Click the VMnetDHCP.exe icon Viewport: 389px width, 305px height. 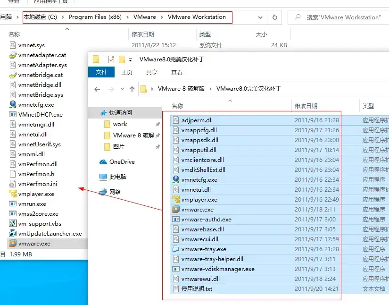[13, 115]
